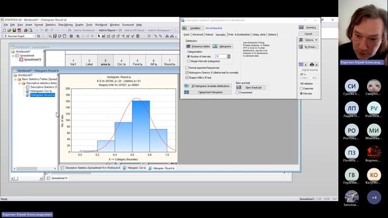Click the +4 more participants bubble

point(374,197)
